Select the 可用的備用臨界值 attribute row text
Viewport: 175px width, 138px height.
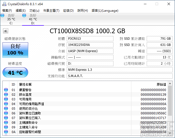pos(32,104)
